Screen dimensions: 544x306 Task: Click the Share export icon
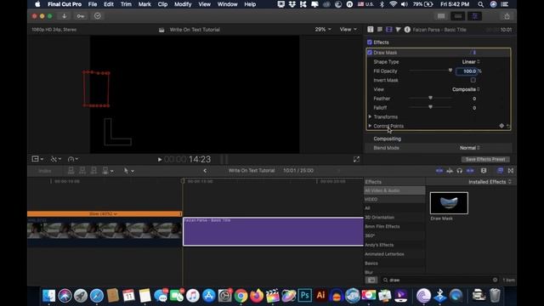[x=507, y=16]
